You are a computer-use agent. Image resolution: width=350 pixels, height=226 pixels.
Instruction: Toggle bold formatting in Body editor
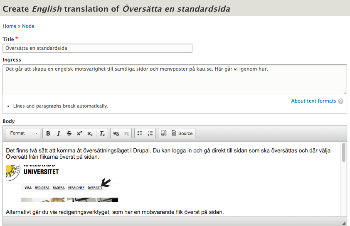(x=48, y=133)
